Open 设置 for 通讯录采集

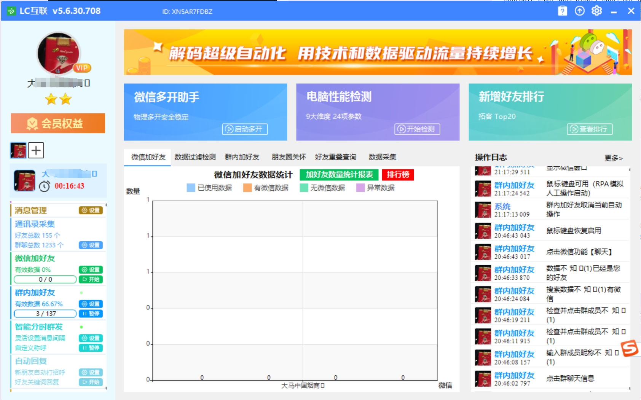tap(91, 245)
